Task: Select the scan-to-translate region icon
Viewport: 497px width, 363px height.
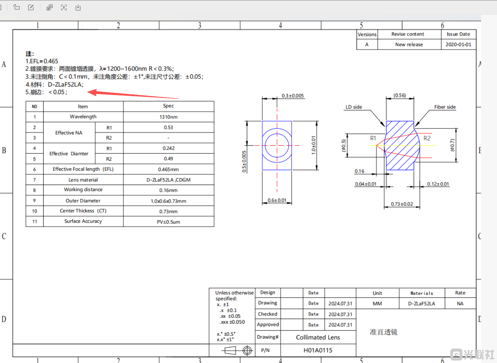Action: point(64,7)
